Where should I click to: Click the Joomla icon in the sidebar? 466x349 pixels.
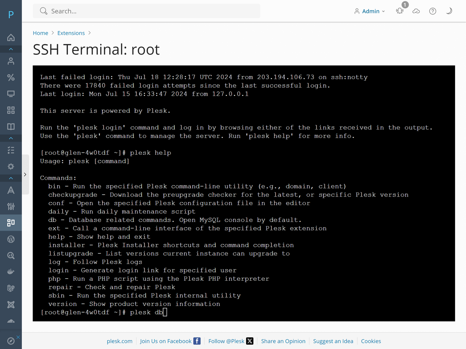point(11,305)
